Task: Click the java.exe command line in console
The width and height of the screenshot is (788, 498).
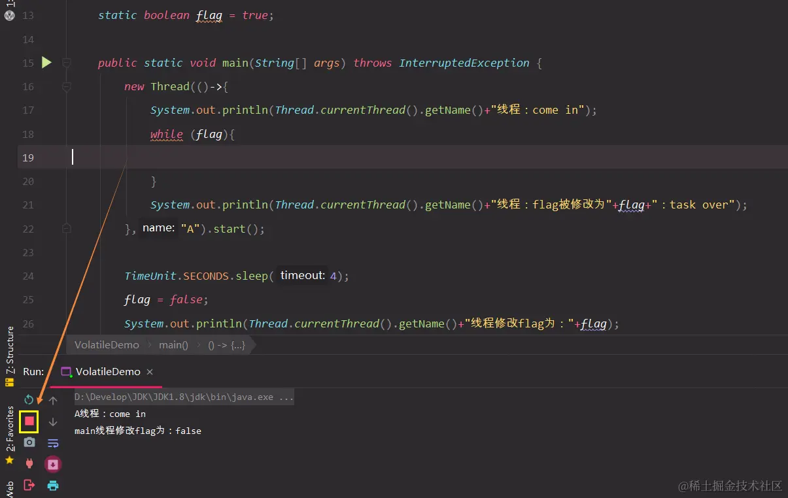Action: pyautogui.click(x=184, y=397)
